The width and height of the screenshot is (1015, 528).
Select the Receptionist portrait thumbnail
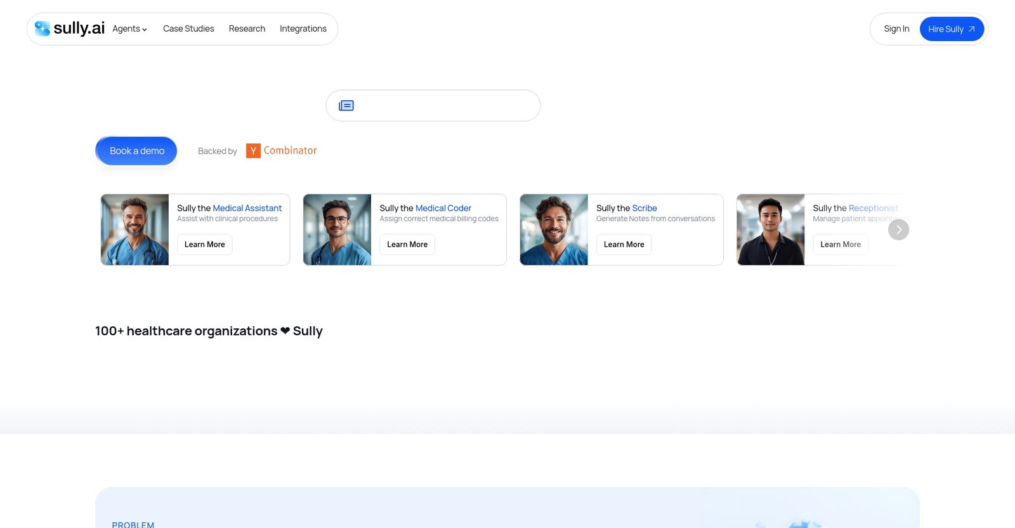[x=770, y=230]
